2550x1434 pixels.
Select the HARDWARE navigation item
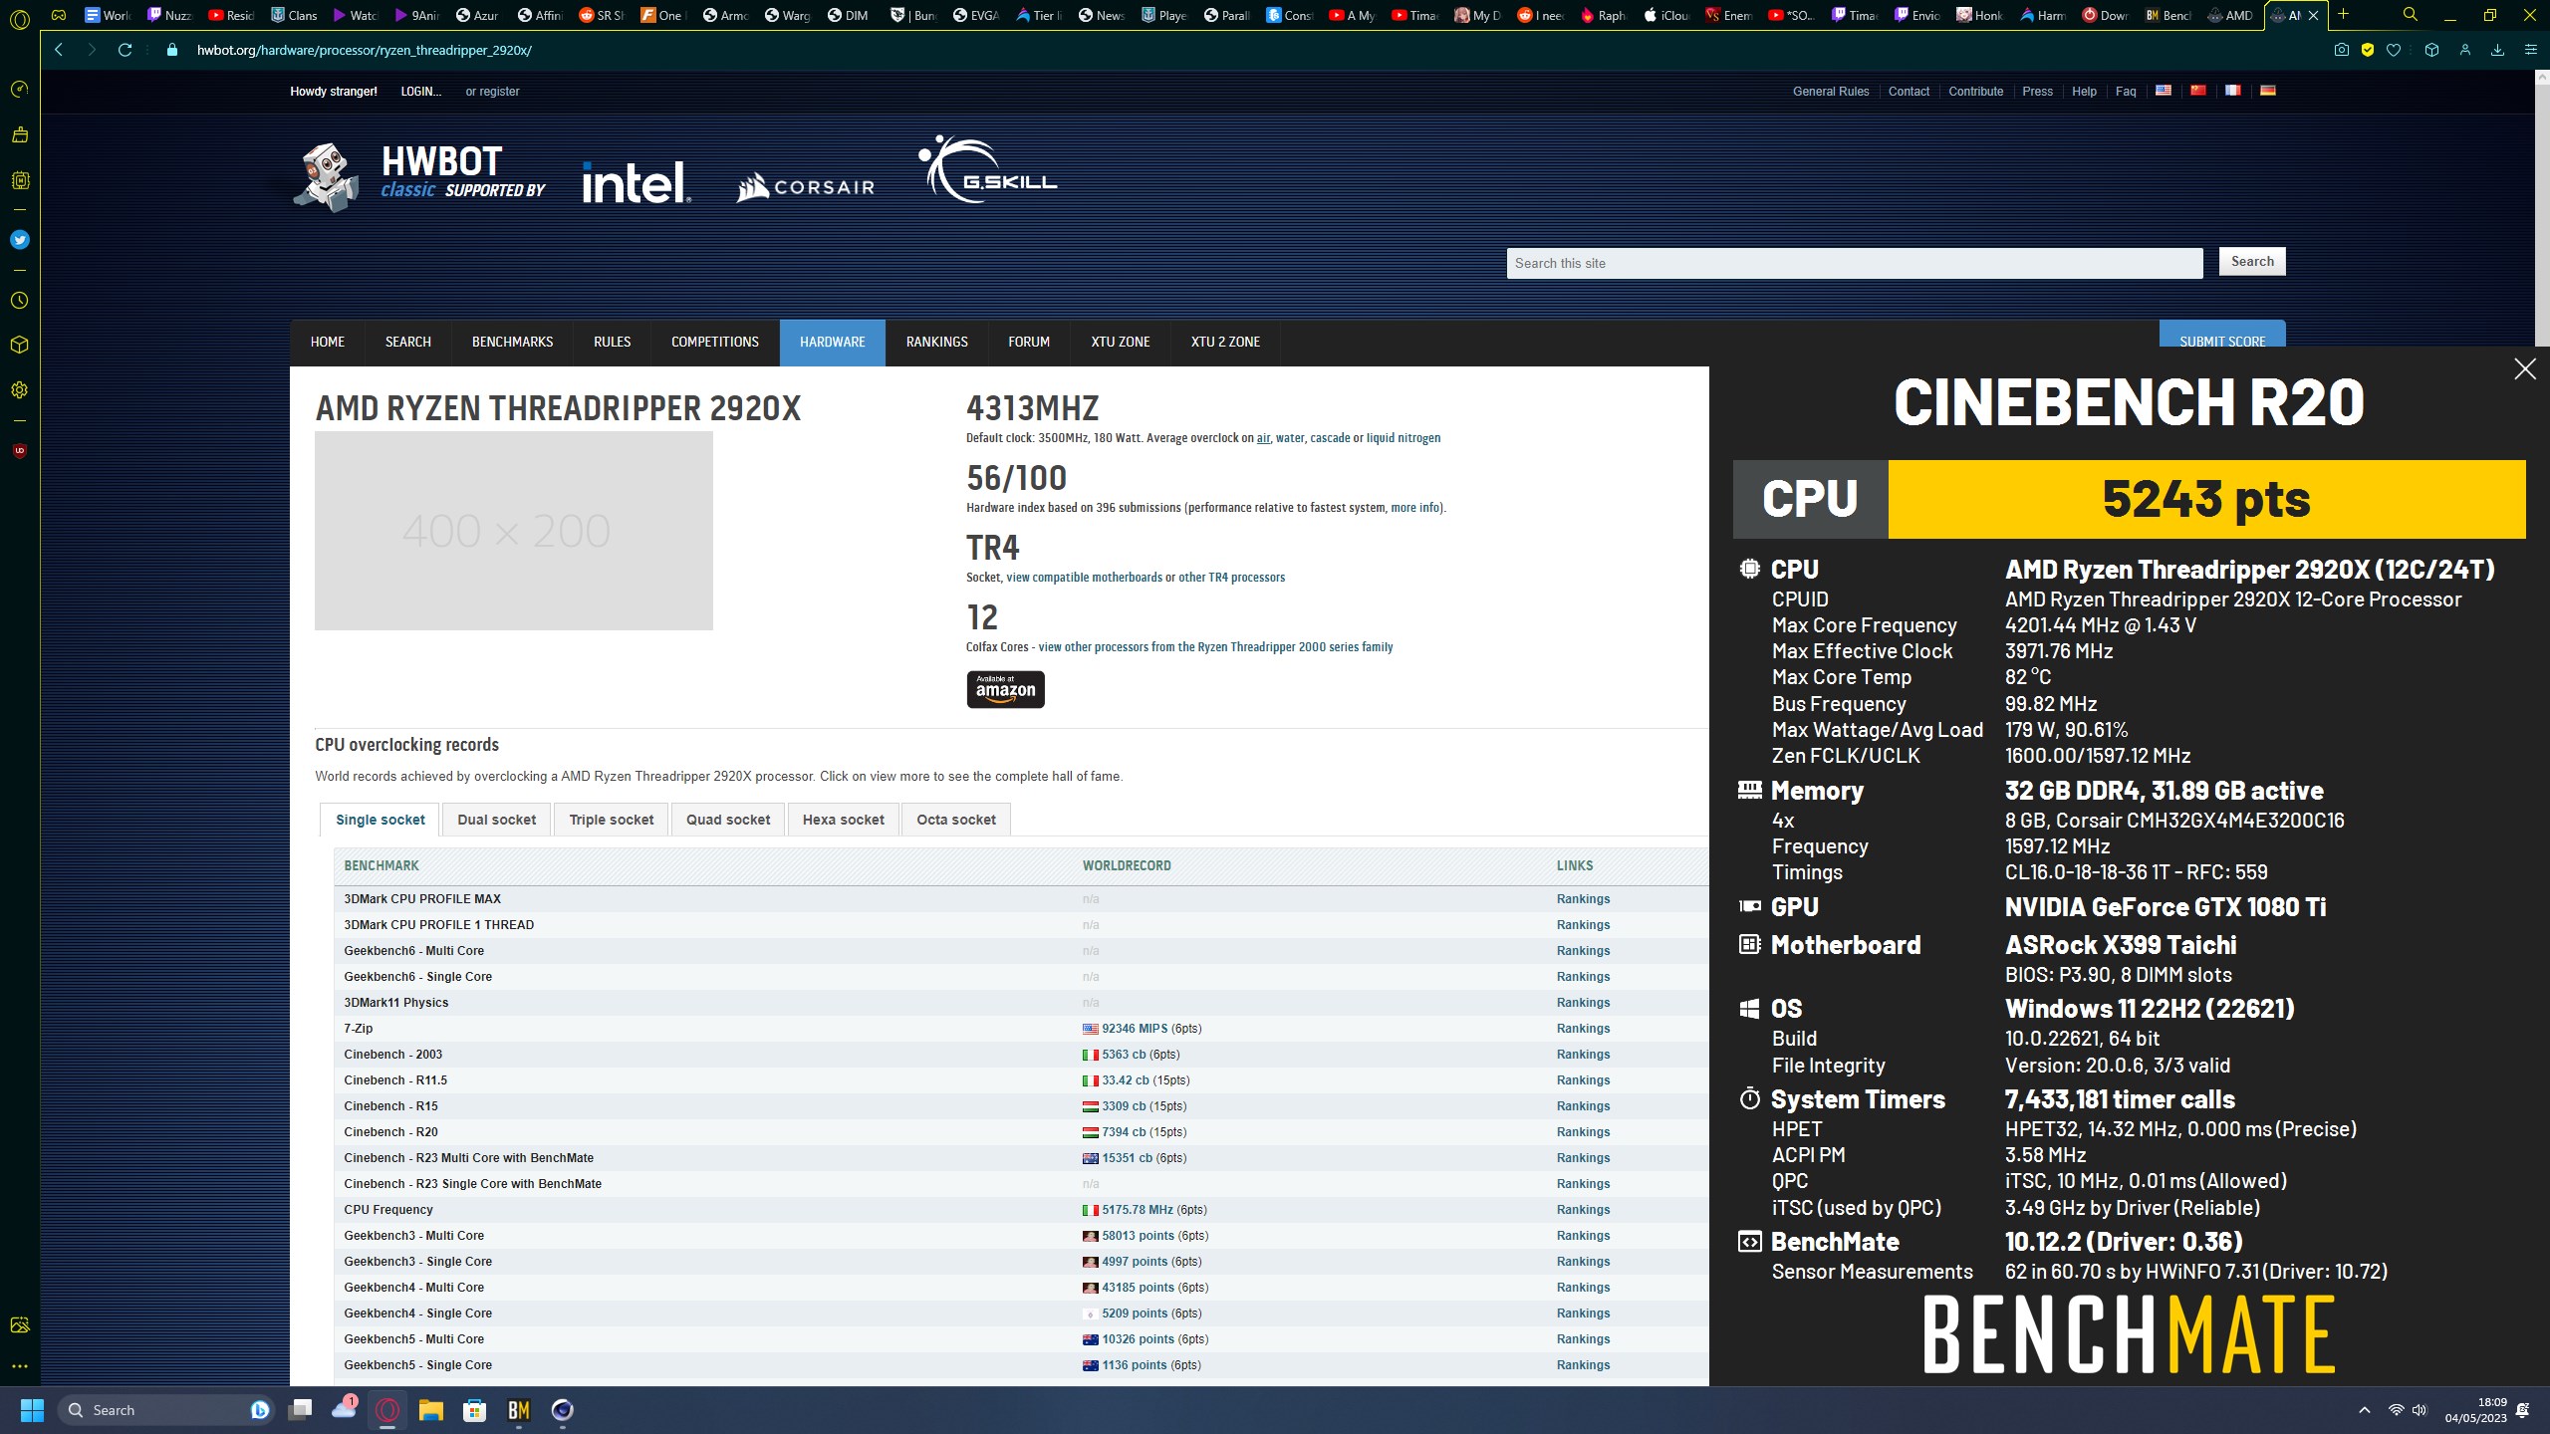[833, 342]
